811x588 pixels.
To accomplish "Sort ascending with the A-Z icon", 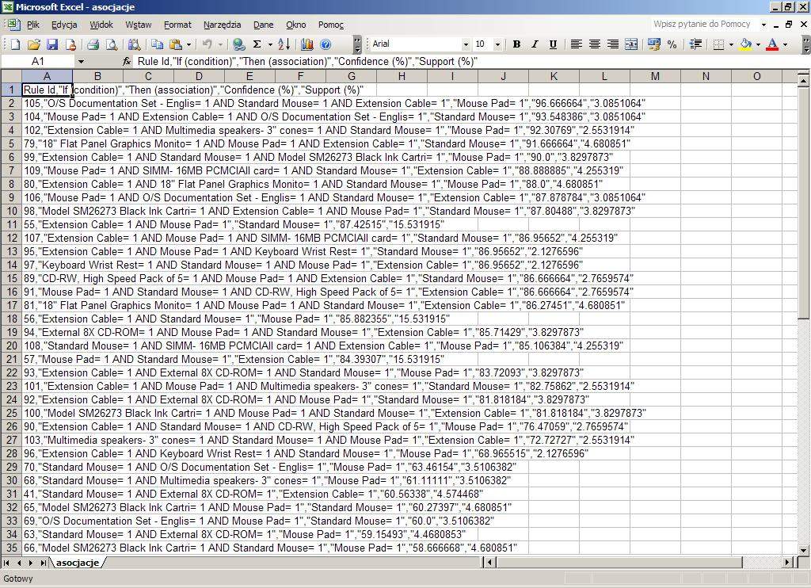I will [x=284, y=44].
